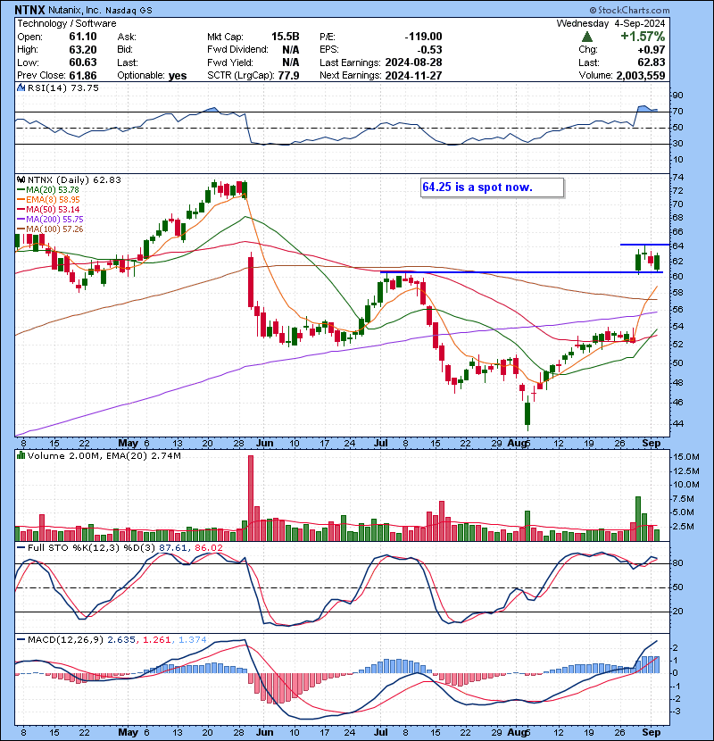Click the tallest red volume bar in late May
Image resolution: width=714 pixels, height=741 pixels.
pyautogui.click(x=251, y=498)
